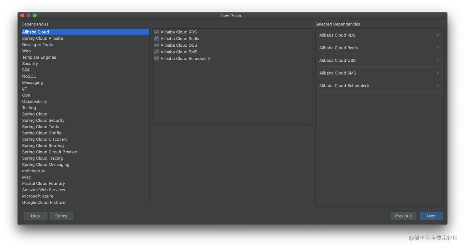Uncheck the Alibaba Cloud OSS checkbox

157,45
